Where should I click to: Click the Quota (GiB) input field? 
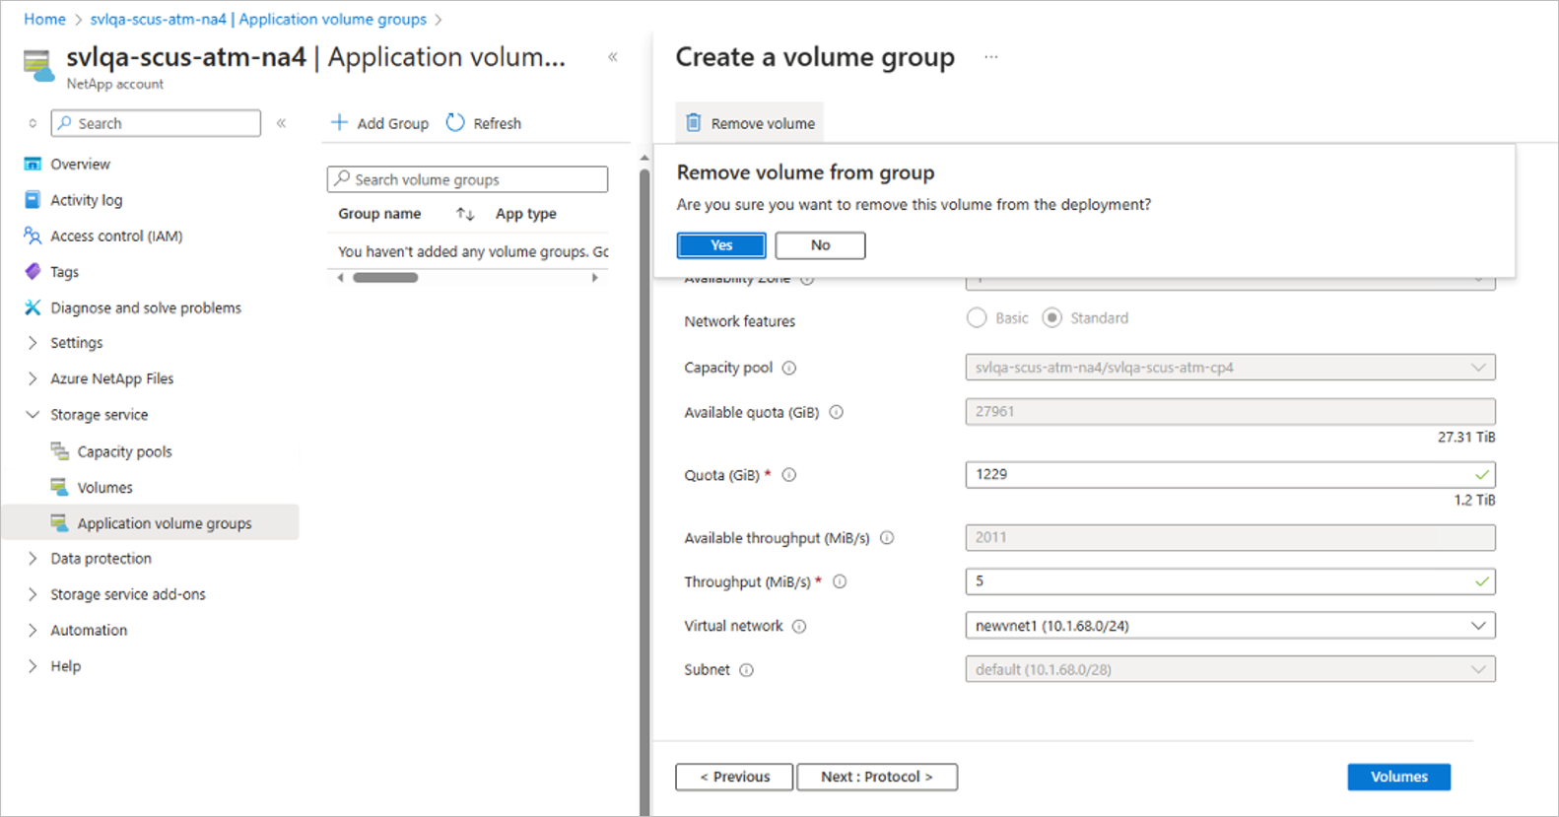pyautogui.click(x=1230, y=475)
